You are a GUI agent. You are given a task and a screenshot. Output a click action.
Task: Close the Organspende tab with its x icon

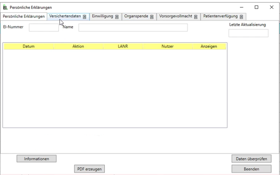pos(151,17)
